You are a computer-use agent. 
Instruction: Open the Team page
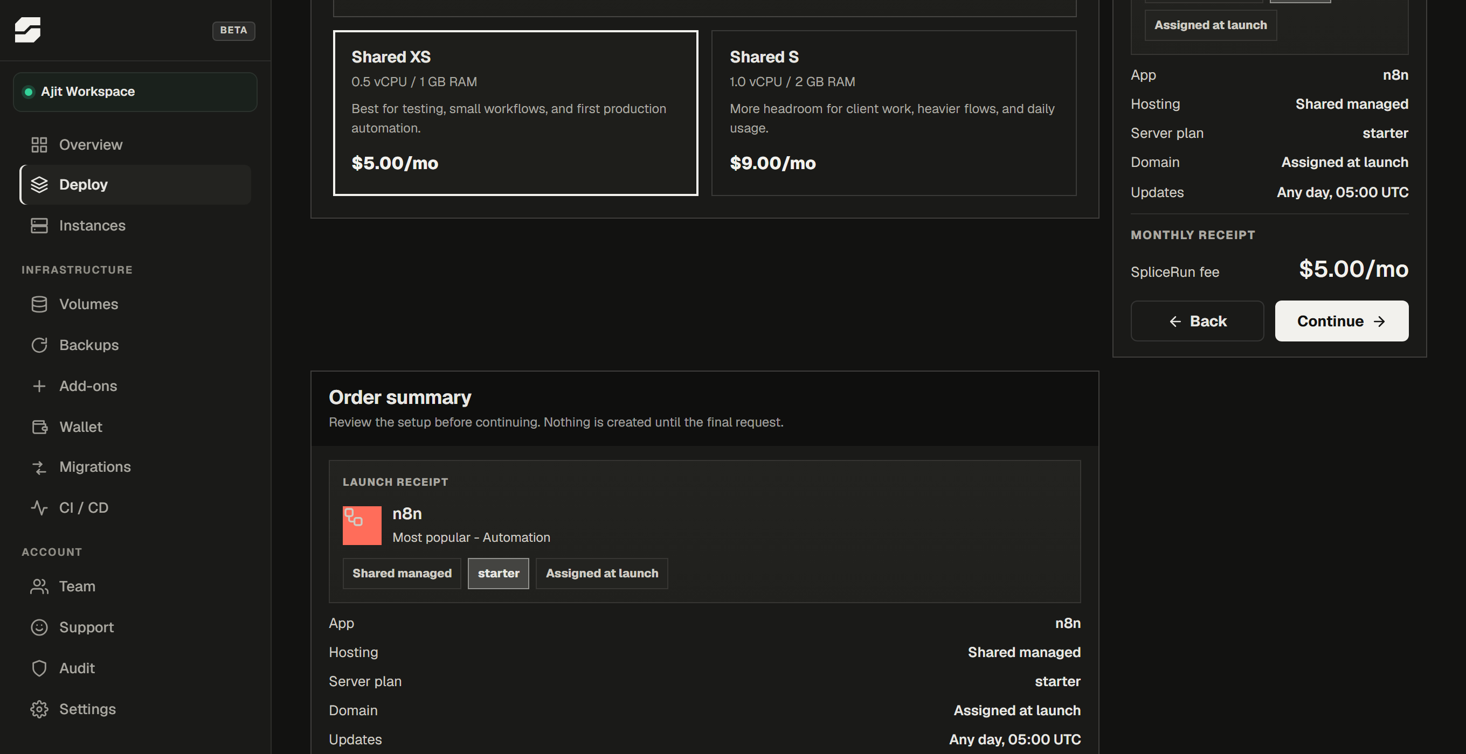[135, 587]
